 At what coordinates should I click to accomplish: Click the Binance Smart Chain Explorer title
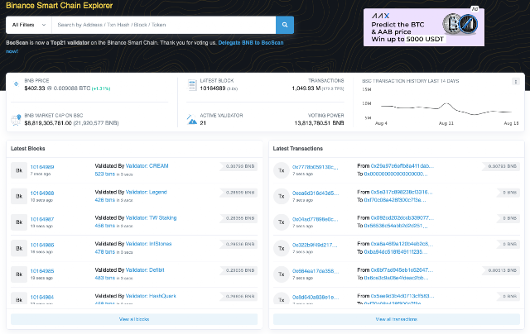[59, 6]
